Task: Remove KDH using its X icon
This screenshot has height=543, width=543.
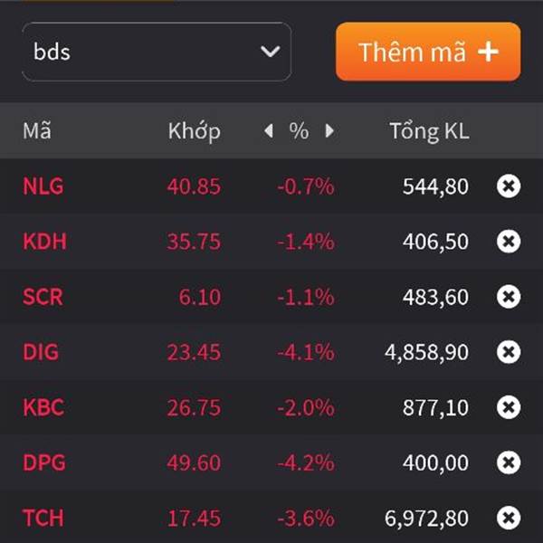Action: tap(509, 242)
